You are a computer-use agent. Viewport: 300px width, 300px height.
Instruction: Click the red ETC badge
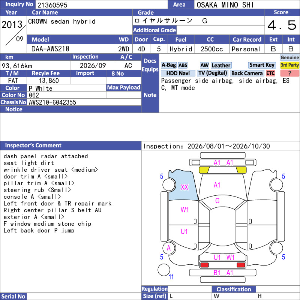(x=270, y=73)
